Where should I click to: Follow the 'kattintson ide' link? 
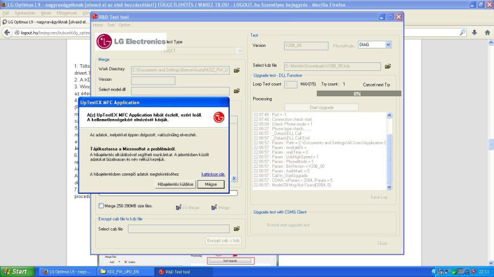tap(213, 174)
